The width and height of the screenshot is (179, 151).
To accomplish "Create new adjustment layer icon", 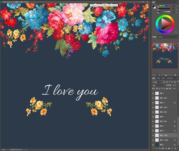I will [166, 148].
